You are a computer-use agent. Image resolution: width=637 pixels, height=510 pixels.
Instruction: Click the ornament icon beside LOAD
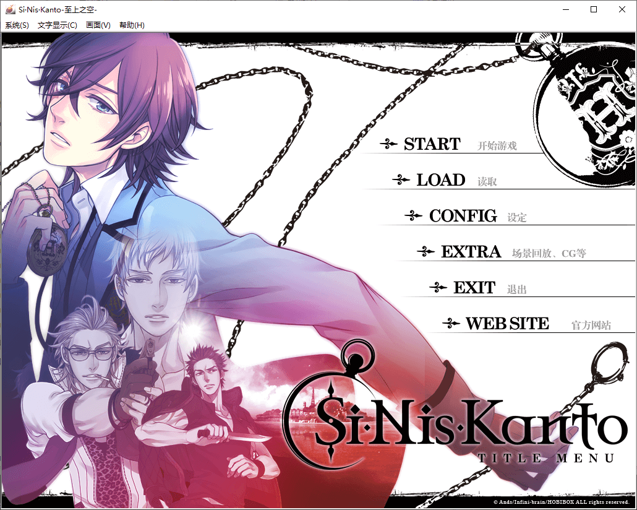click(x=401, y=180)
